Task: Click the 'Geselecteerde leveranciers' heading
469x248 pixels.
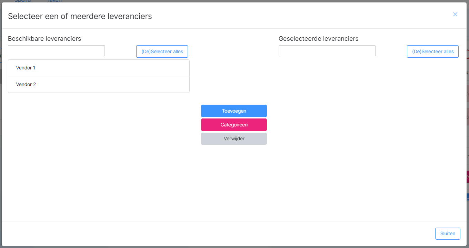Action: pyautogui.click(x=318, y=39)
